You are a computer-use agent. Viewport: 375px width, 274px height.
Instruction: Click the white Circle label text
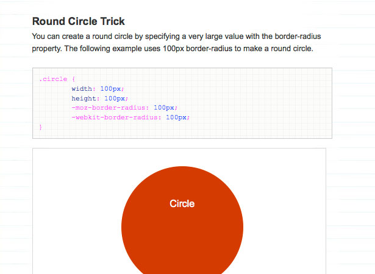tap(182, 203)
